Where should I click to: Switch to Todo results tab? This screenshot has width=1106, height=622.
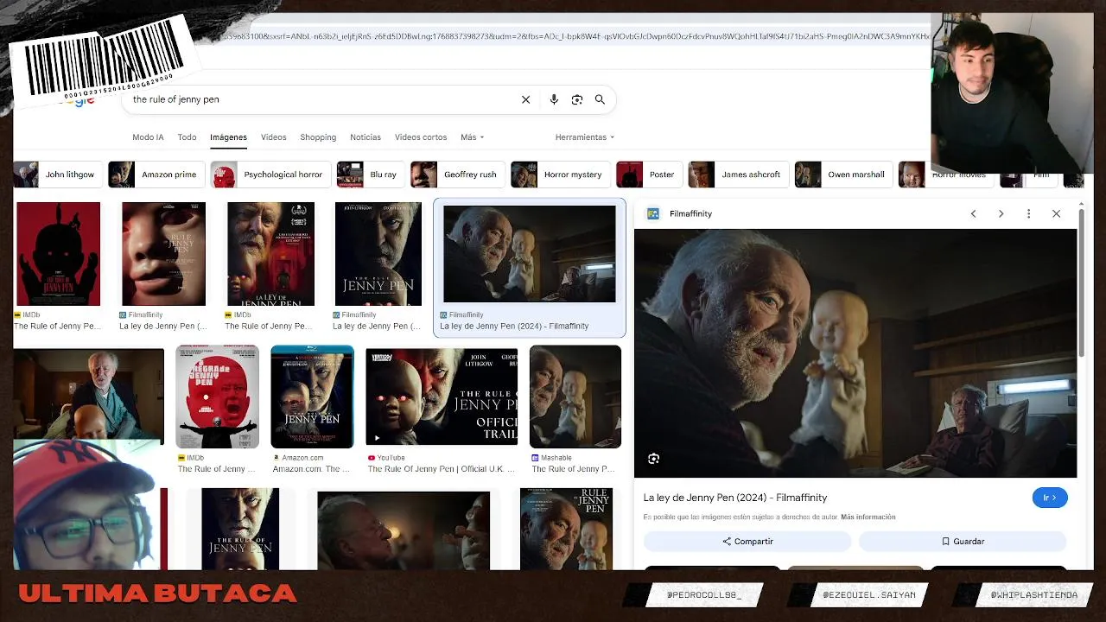pos(187,137)
